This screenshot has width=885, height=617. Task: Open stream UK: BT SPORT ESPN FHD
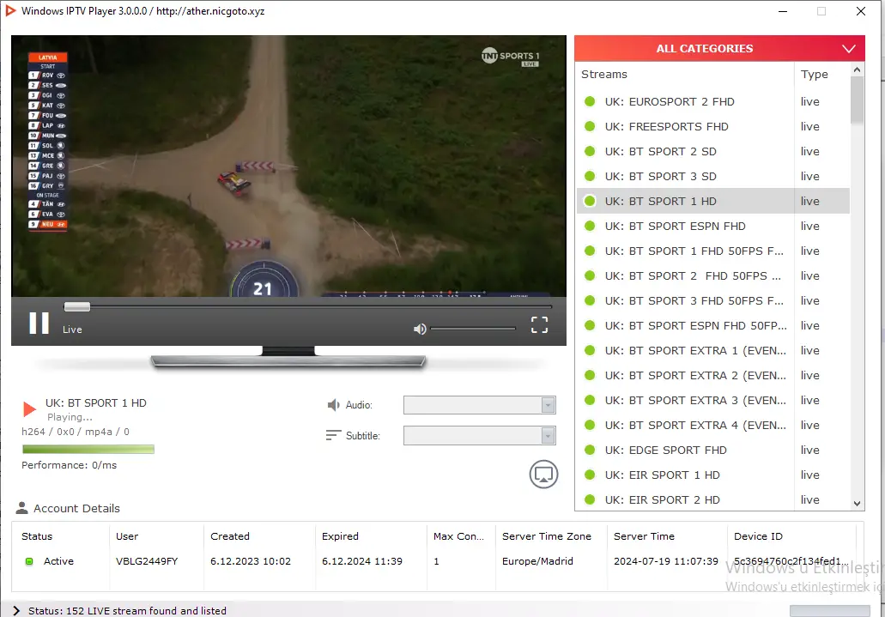coord(712,226)
